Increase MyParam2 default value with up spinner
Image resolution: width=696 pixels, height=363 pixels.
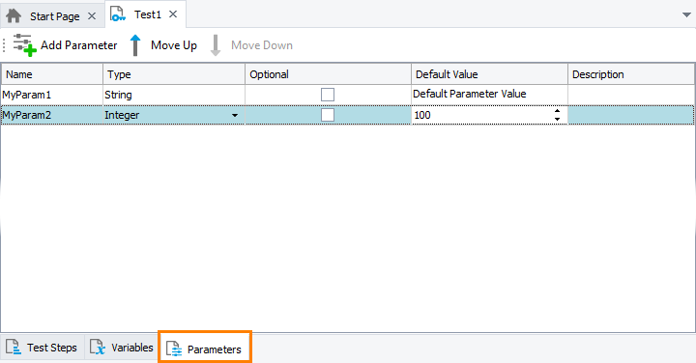tap(557, 111)
